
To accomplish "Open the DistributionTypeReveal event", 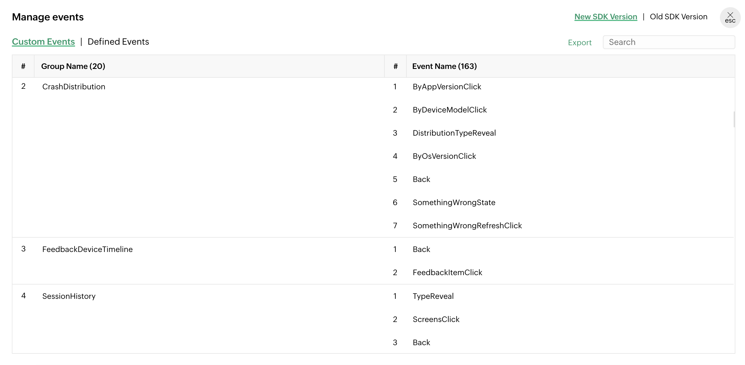I will click(454, 133).
